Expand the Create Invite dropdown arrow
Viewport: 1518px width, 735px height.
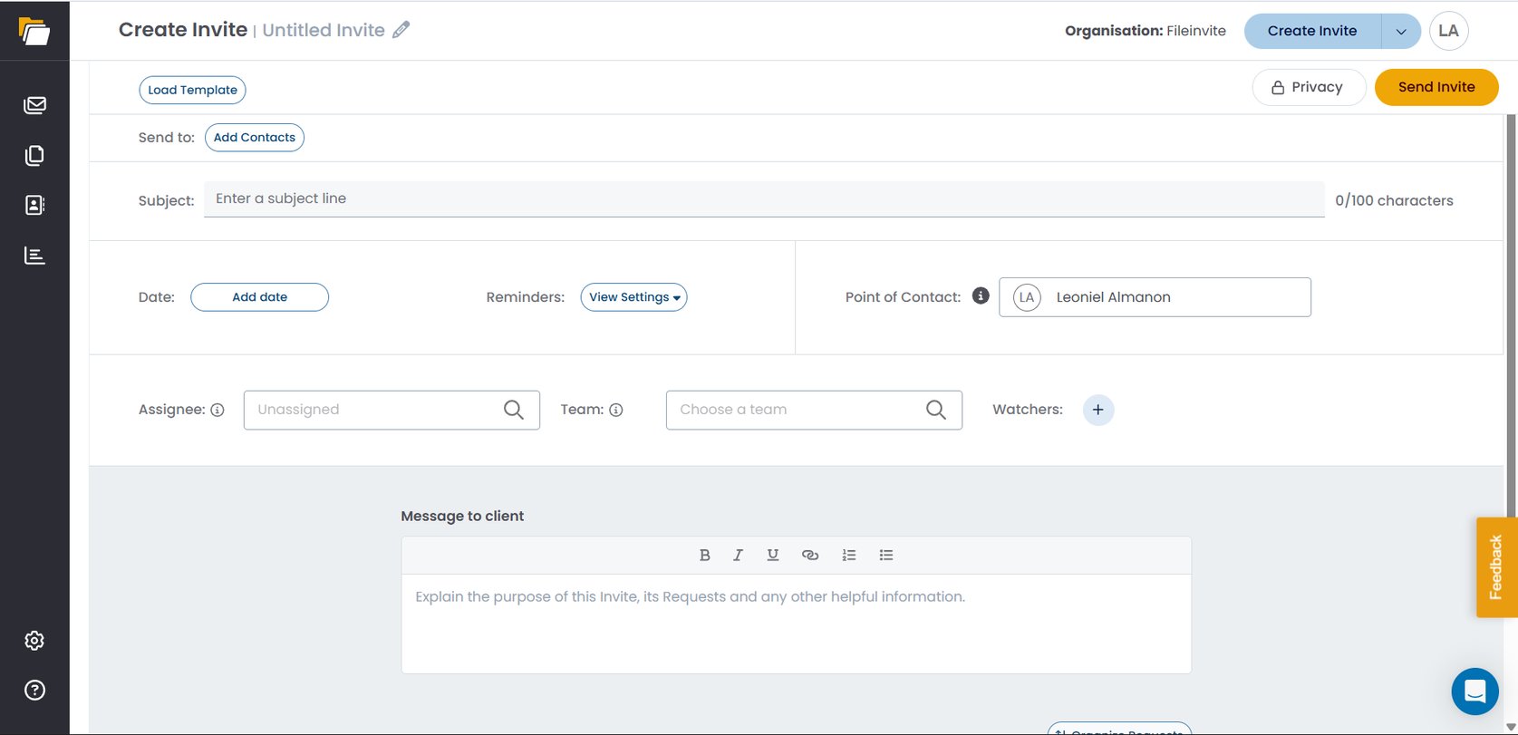1401,31
